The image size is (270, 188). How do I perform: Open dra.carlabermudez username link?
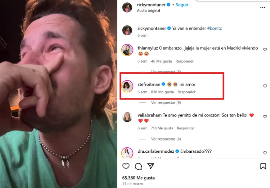coord(156,151)
